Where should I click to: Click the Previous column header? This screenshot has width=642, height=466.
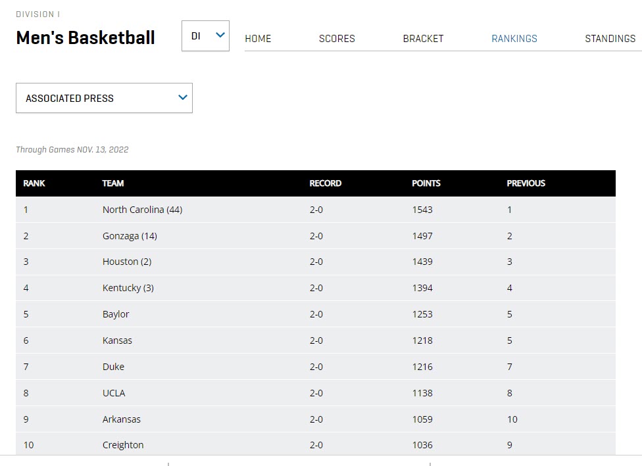[x=526, y=183]
